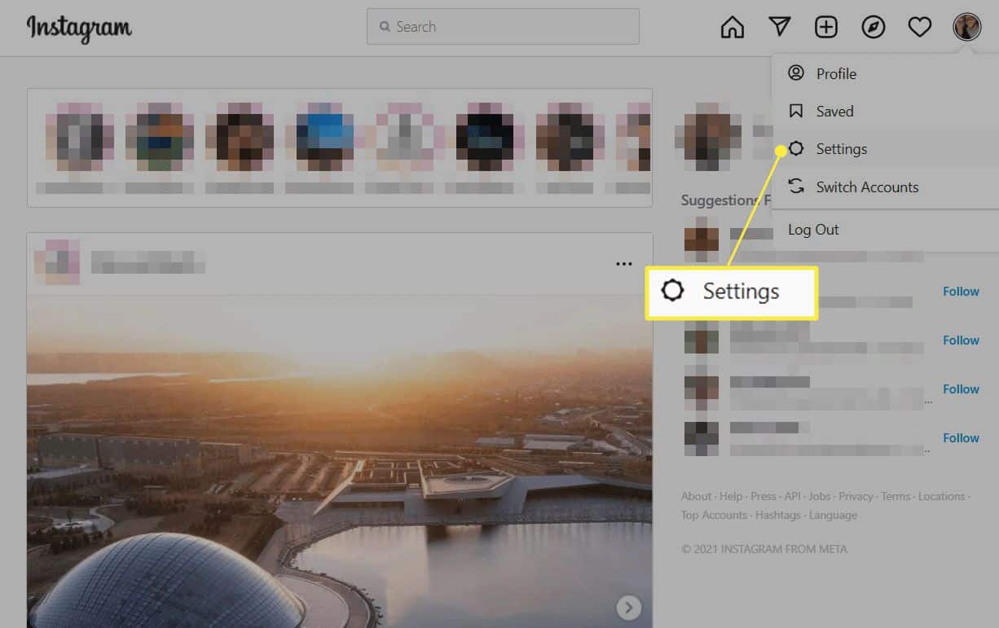
Task: Click Log Out in the menu
Action: (x=885, y=230)
